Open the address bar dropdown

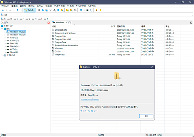click(192, 15)
